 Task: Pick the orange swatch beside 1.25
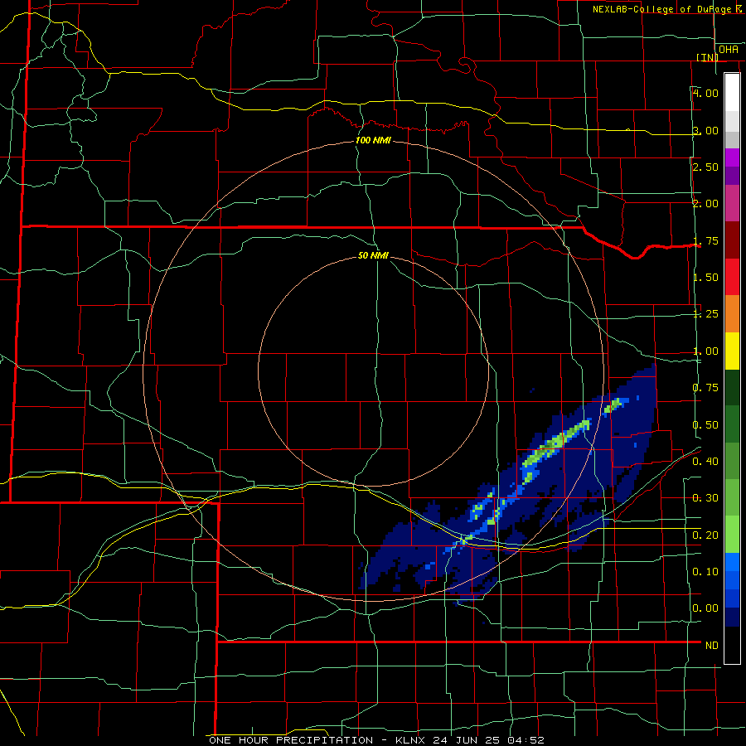point(732,314)
